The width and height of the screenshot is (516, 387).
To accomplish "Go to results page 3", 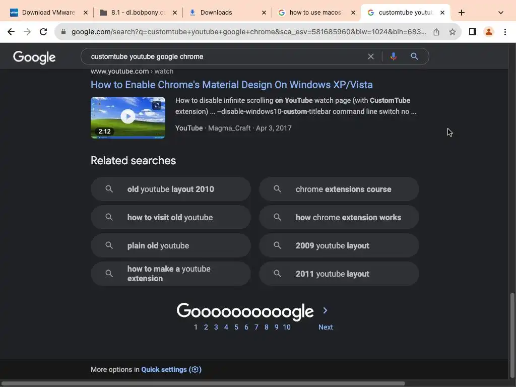I will click(216, 327).
